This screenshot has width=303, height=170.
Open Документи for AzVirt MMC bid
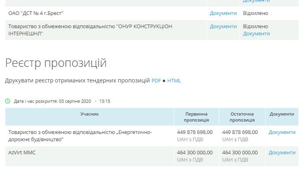[282, 152]
